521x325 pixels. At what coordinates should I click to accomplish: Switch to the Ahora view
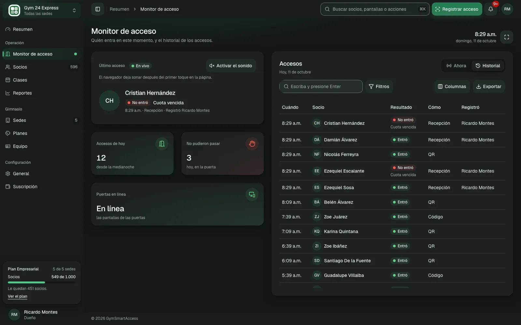[457, 66]
